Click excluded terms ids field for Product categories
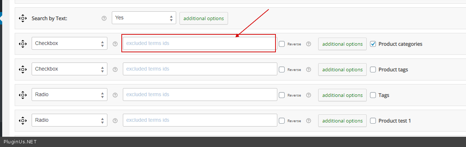Screen dimensions: 466x147 coord(200,44)
